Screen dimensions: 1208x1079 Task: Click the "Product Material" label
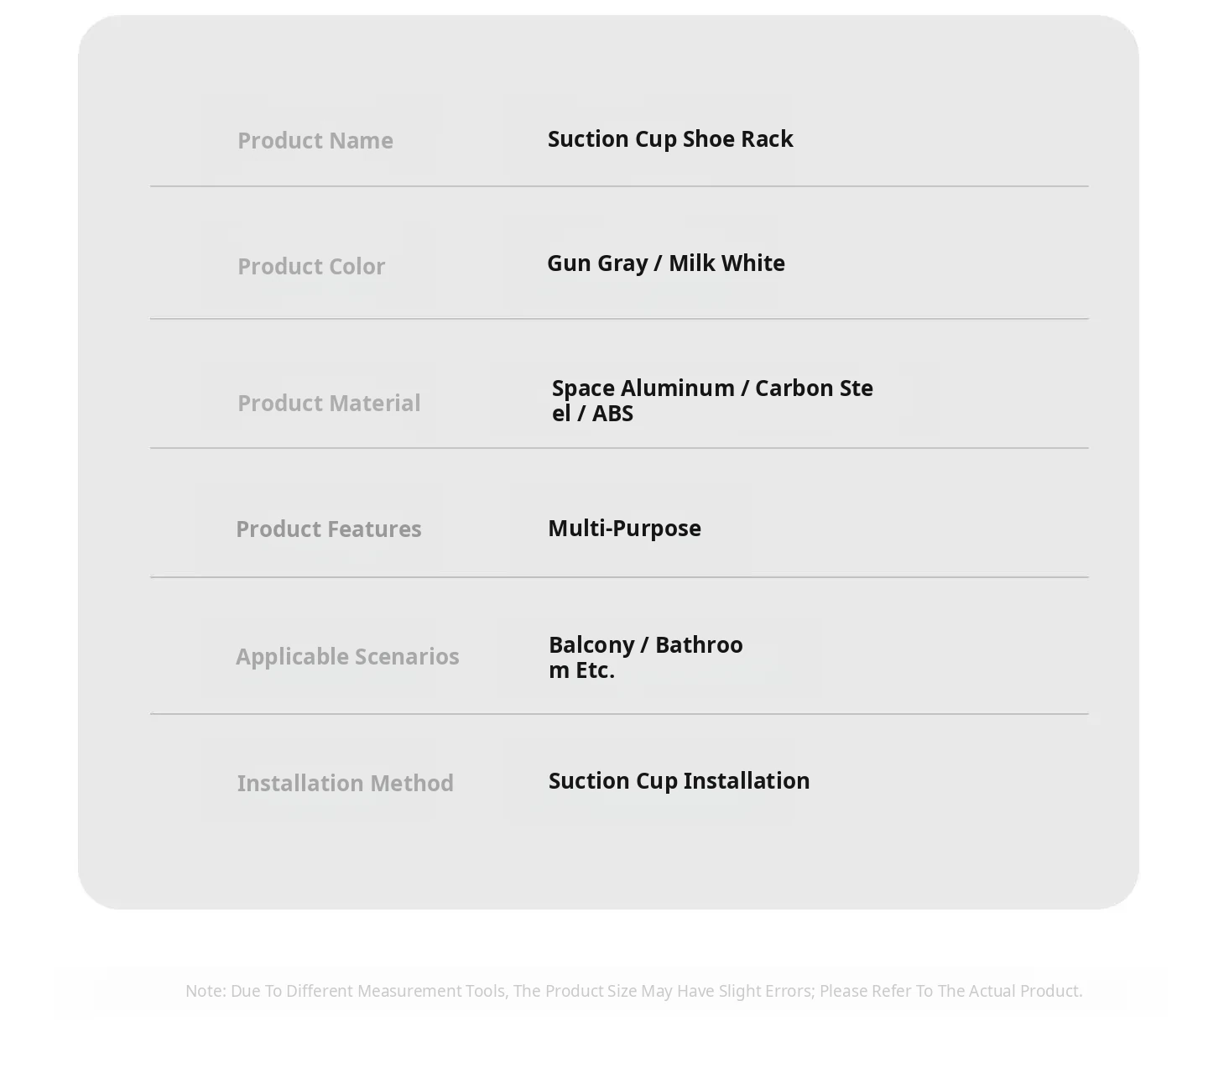point(328,403)
